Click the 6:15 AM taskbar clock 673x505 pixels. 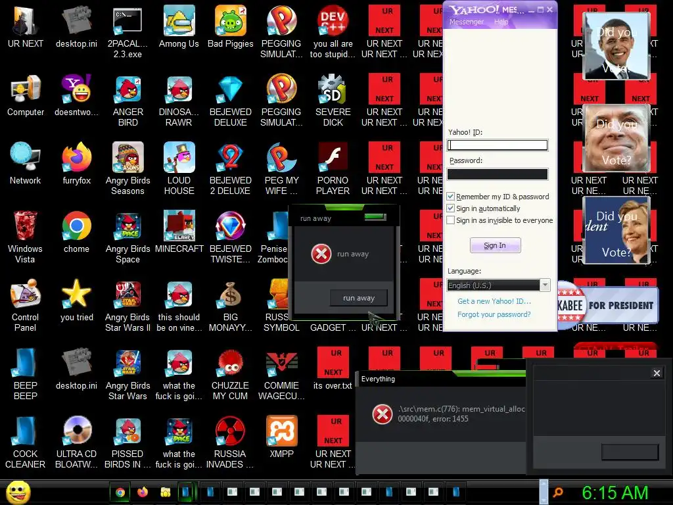pos(615,493)
